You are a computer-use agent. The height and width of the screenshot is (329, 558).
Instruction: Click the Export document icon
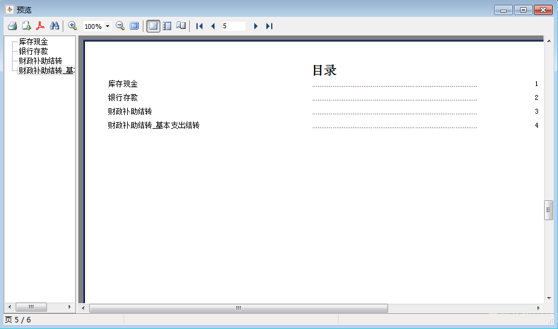pyautogui.click(x=27, y=26)
